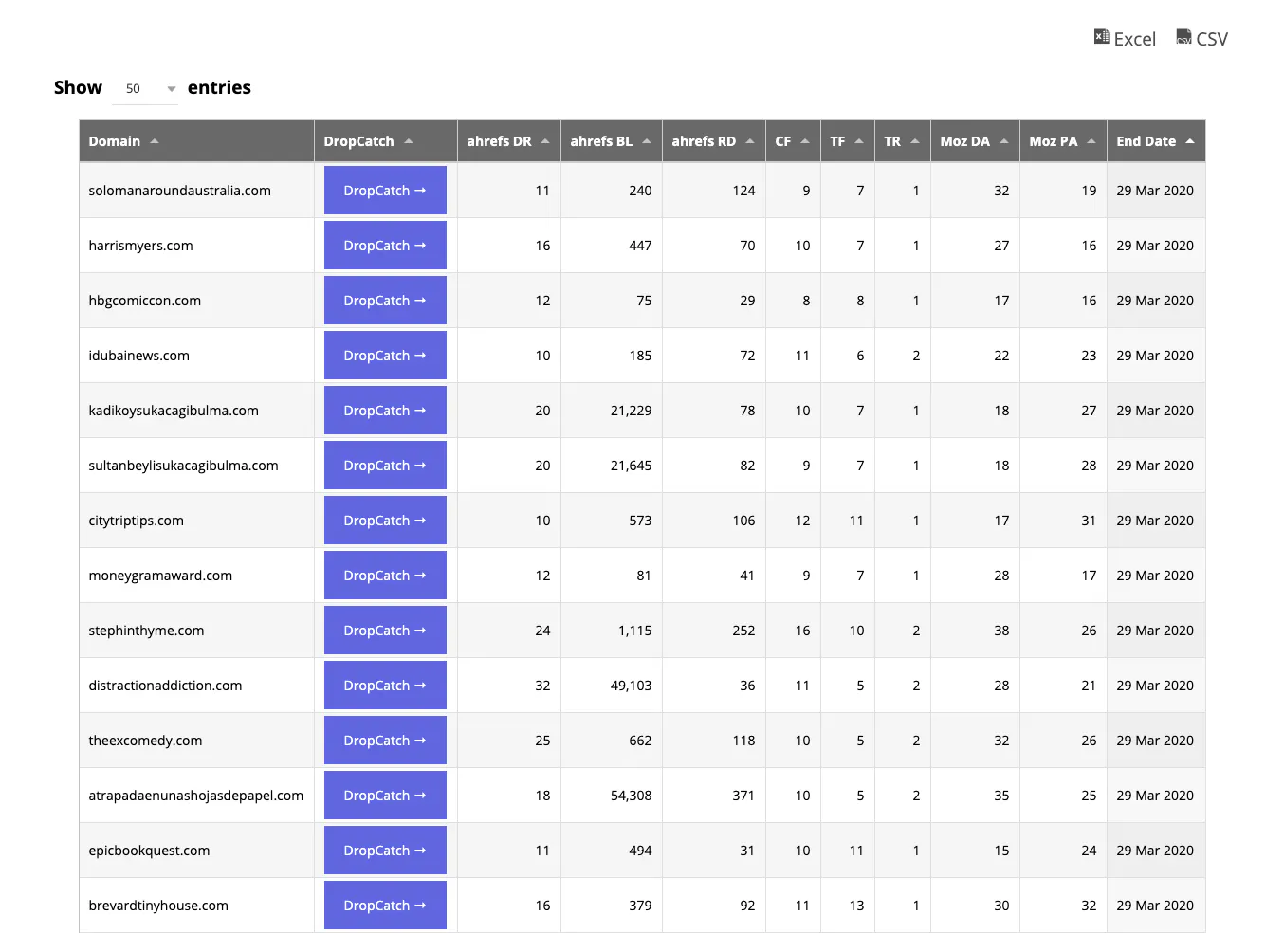Click DropCatch button for citytriptips.com
The image size is (1284, 933).
click(385, 521)
